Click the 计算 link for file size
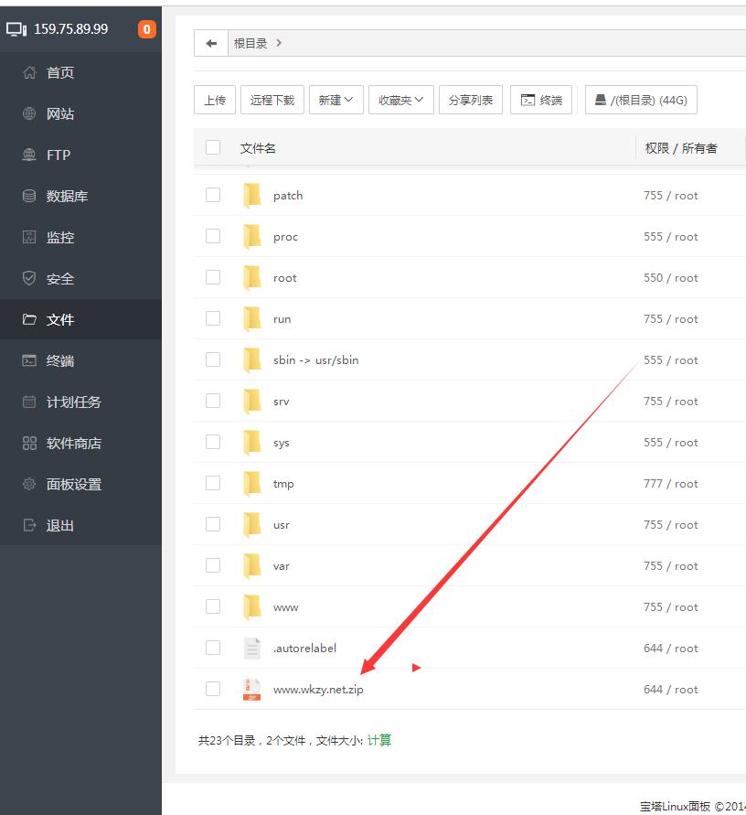 click(379, 740)
